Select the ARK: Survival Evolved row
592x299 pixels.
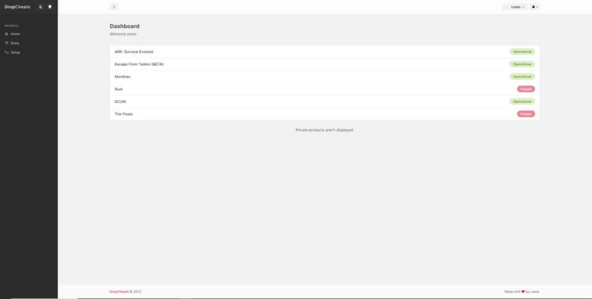(324, 52)
